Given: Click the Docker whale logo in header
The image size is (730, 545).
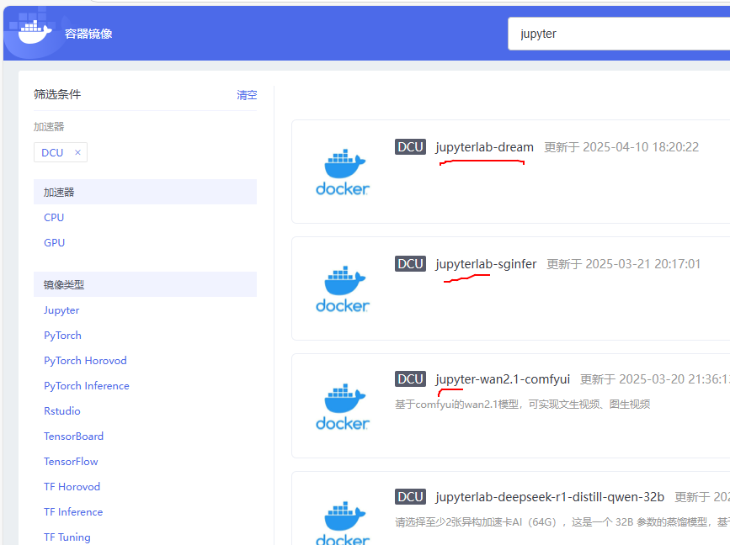Looking at the screenshot, I should click(x=35, y=33).
